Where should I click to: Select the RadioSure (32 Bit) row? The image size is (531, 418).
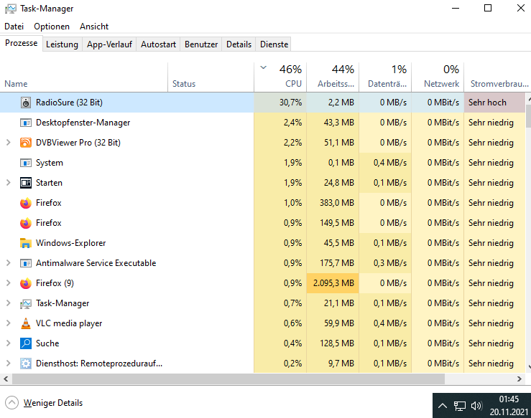click(262, 103)
